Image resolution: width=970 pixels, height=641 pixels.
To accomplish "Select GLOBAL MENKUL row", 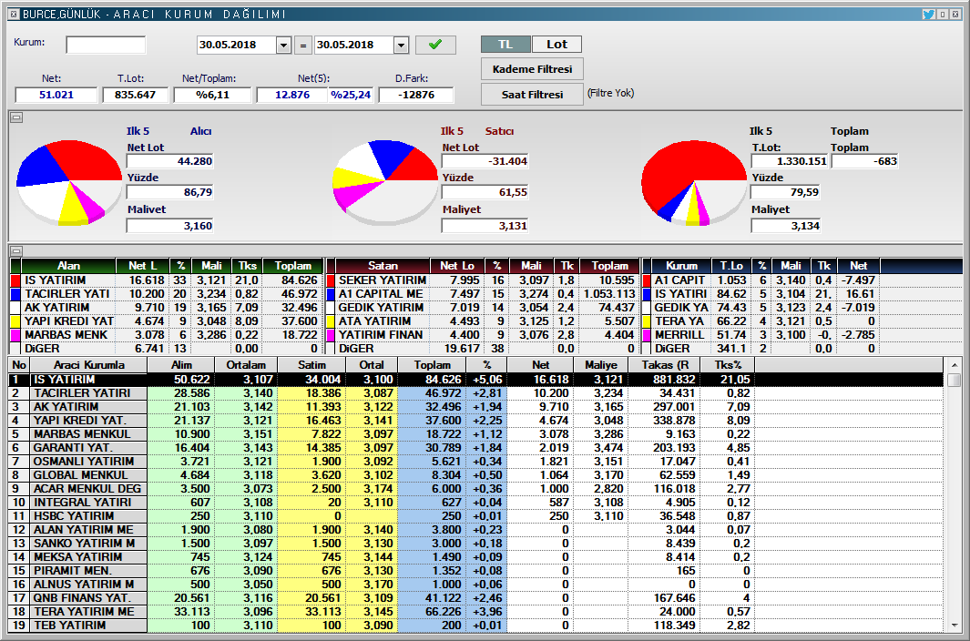I will click(475, 474).
